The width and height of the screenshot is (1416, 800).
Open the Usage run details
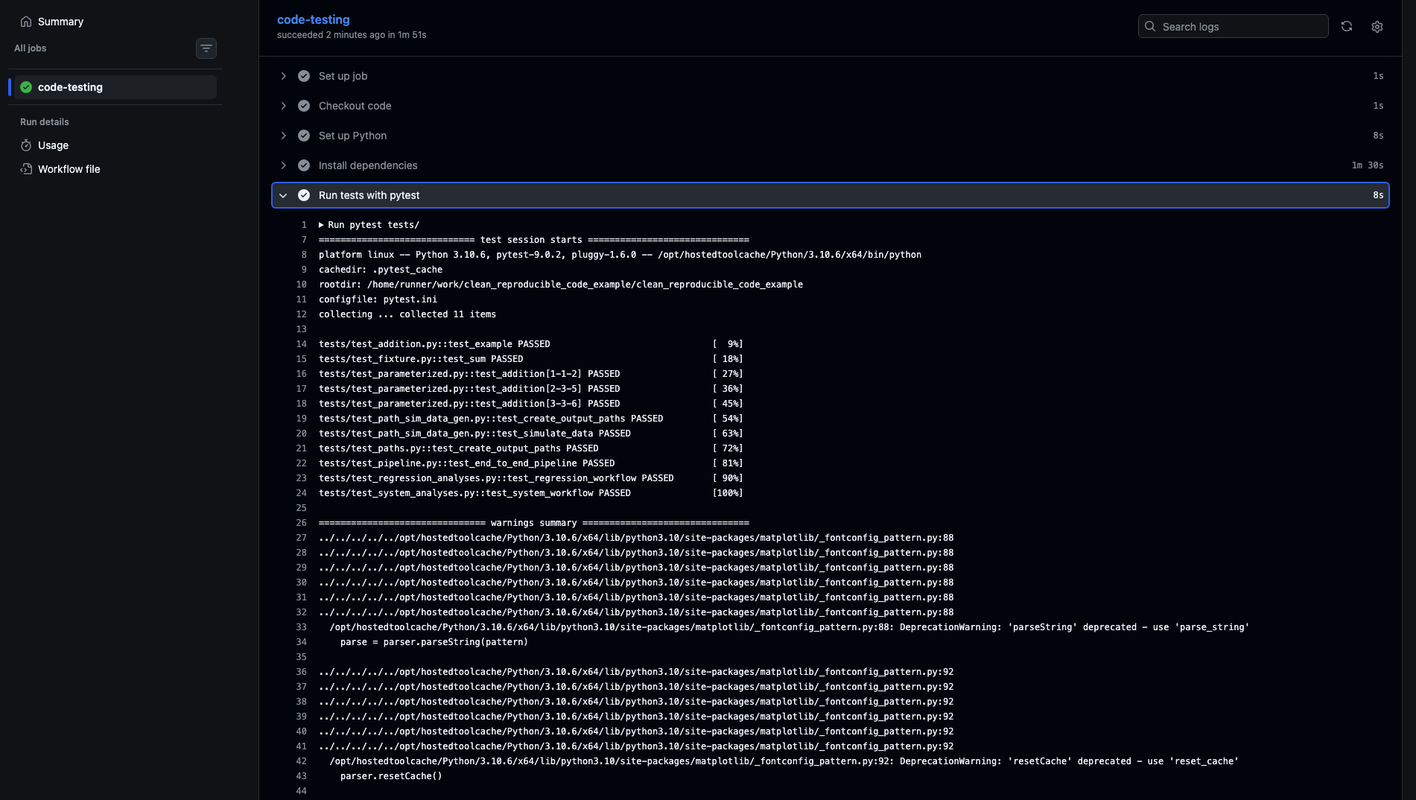[x=53, y=145]
